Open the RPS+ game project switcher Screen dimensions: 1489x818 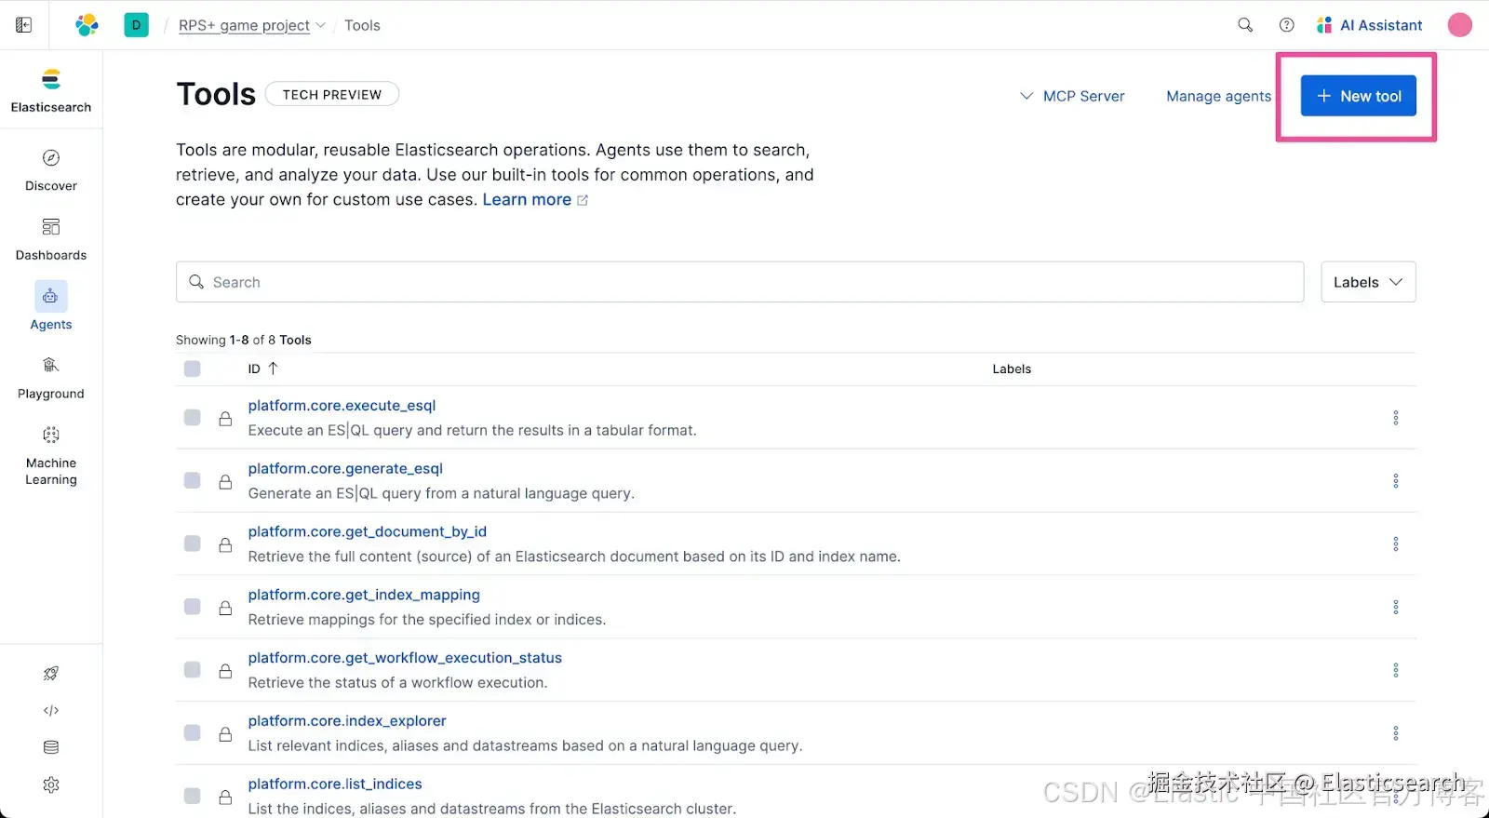251,25
